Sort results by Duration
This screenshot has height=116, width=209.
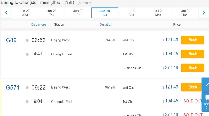pos(106,25)
